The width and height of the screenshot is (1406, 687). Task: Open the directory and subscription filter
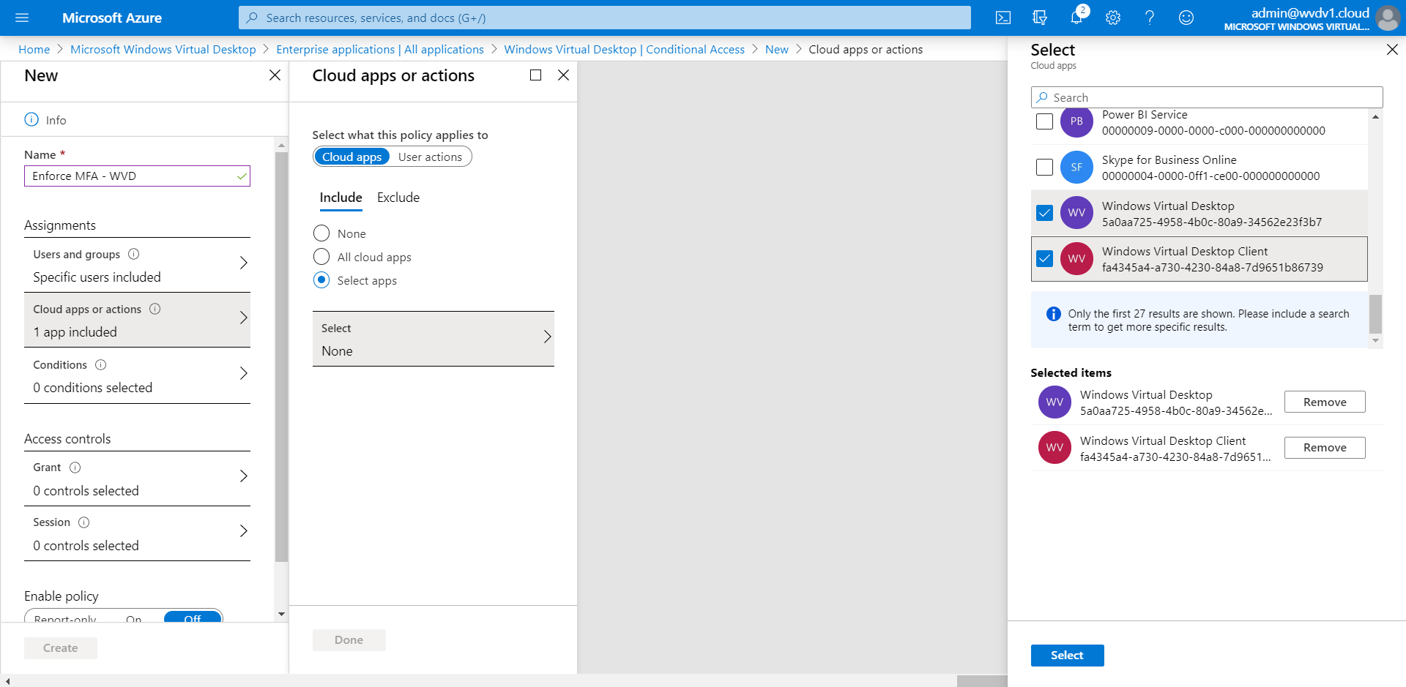[x=1040, y=18]
